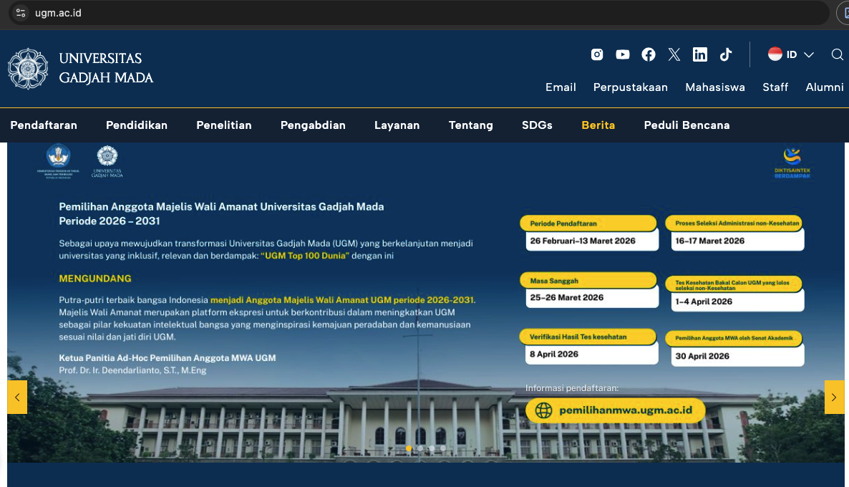Switch to the Berita menu item
This screenshot has width=849, height=487.
tap(598, 125)
